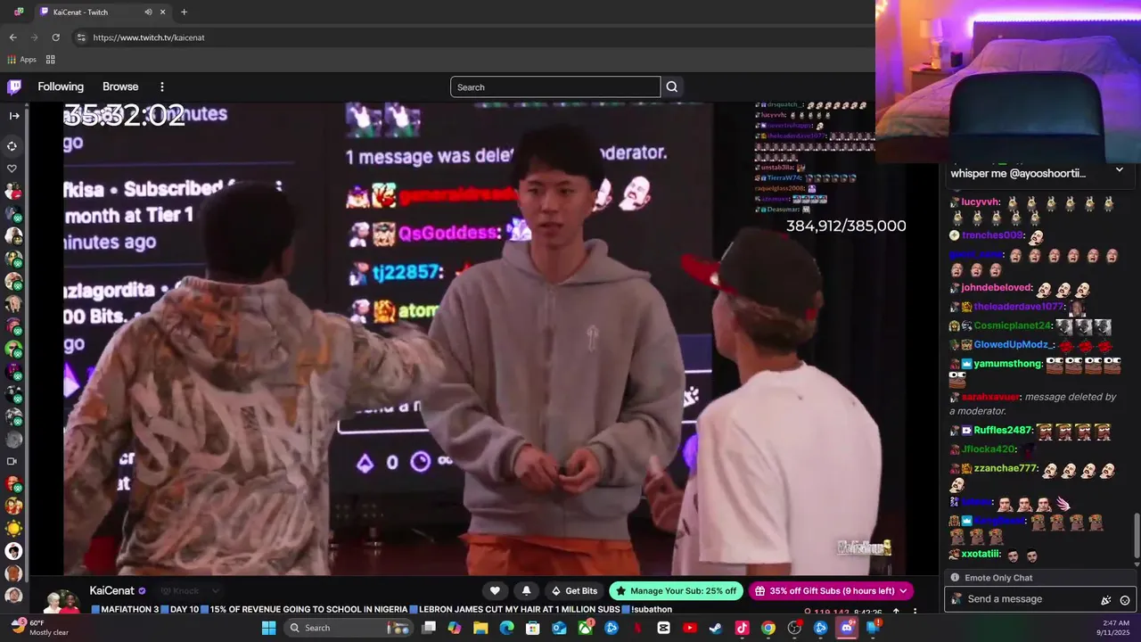
Task: Open site information icon in address bar
Action: point(81,37)
